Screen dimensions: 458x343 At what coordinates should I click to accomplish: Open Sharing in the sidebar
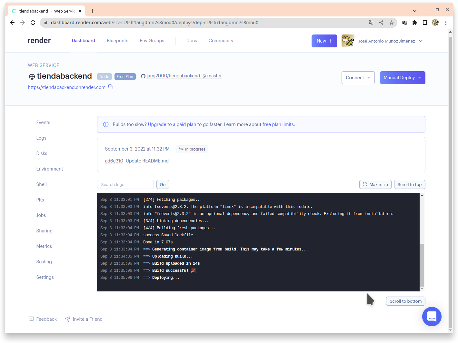pos(44,231)
